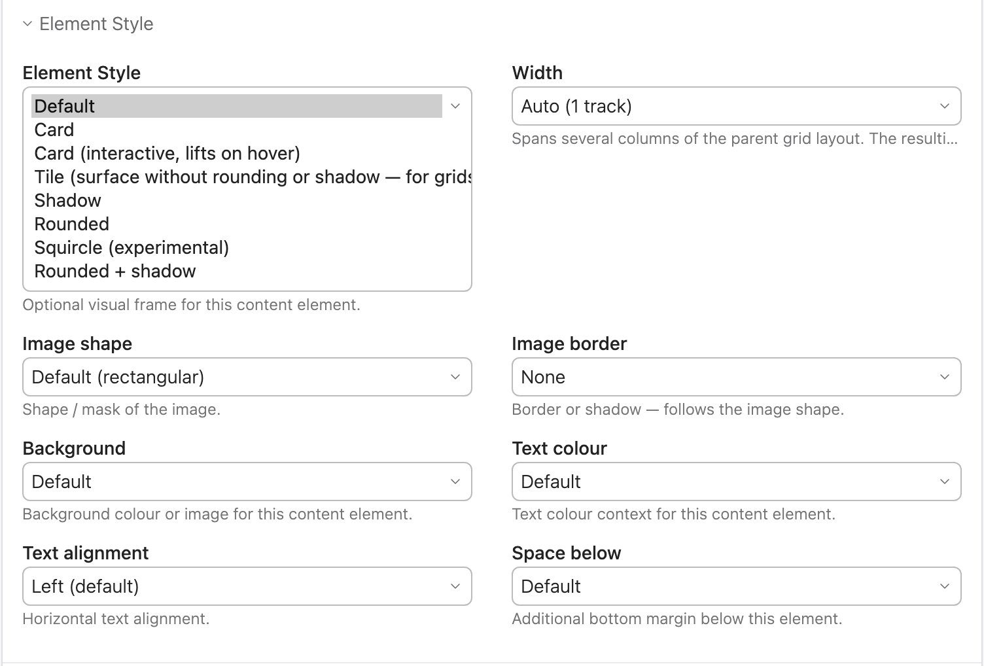Click the Width dropdown chevron arrow
Screen dimensions: 984x666
[x=944, y=106]
